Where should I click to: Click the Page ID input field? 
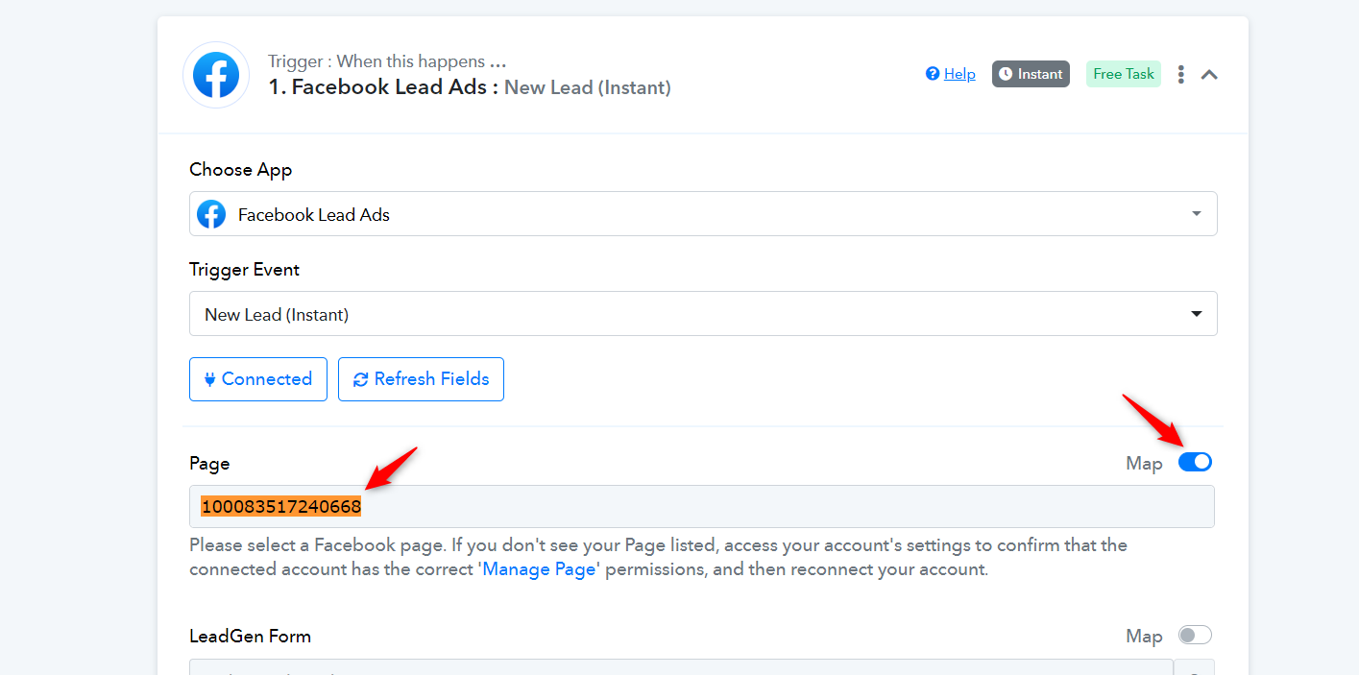[x=702, y=506]
